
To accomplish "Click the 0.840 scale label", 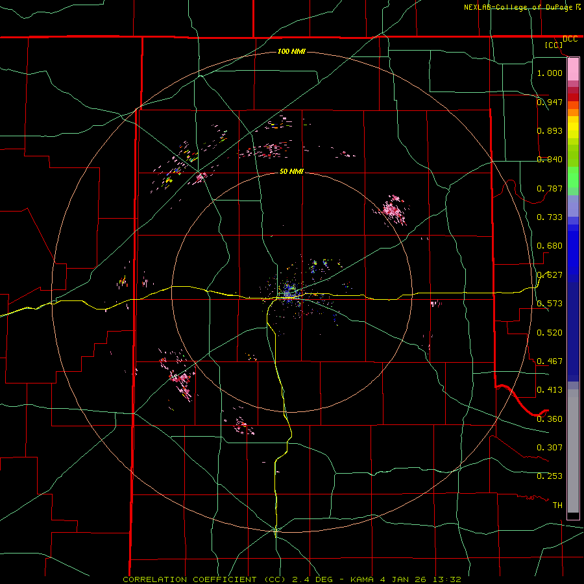I will click(x=550, y=160).
